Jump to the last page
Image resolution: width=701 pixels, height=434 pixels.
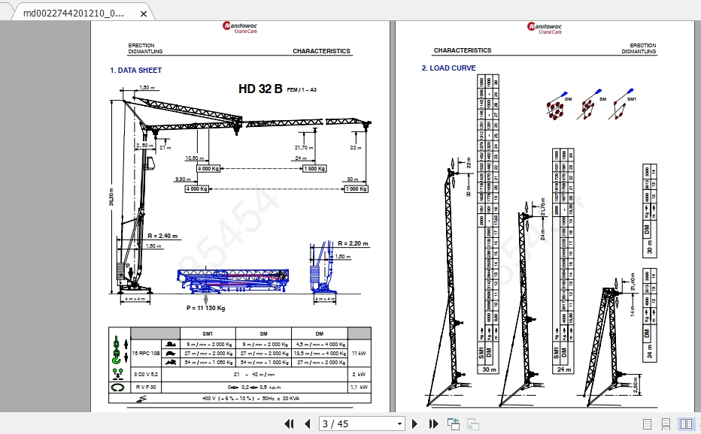[433, 423]
